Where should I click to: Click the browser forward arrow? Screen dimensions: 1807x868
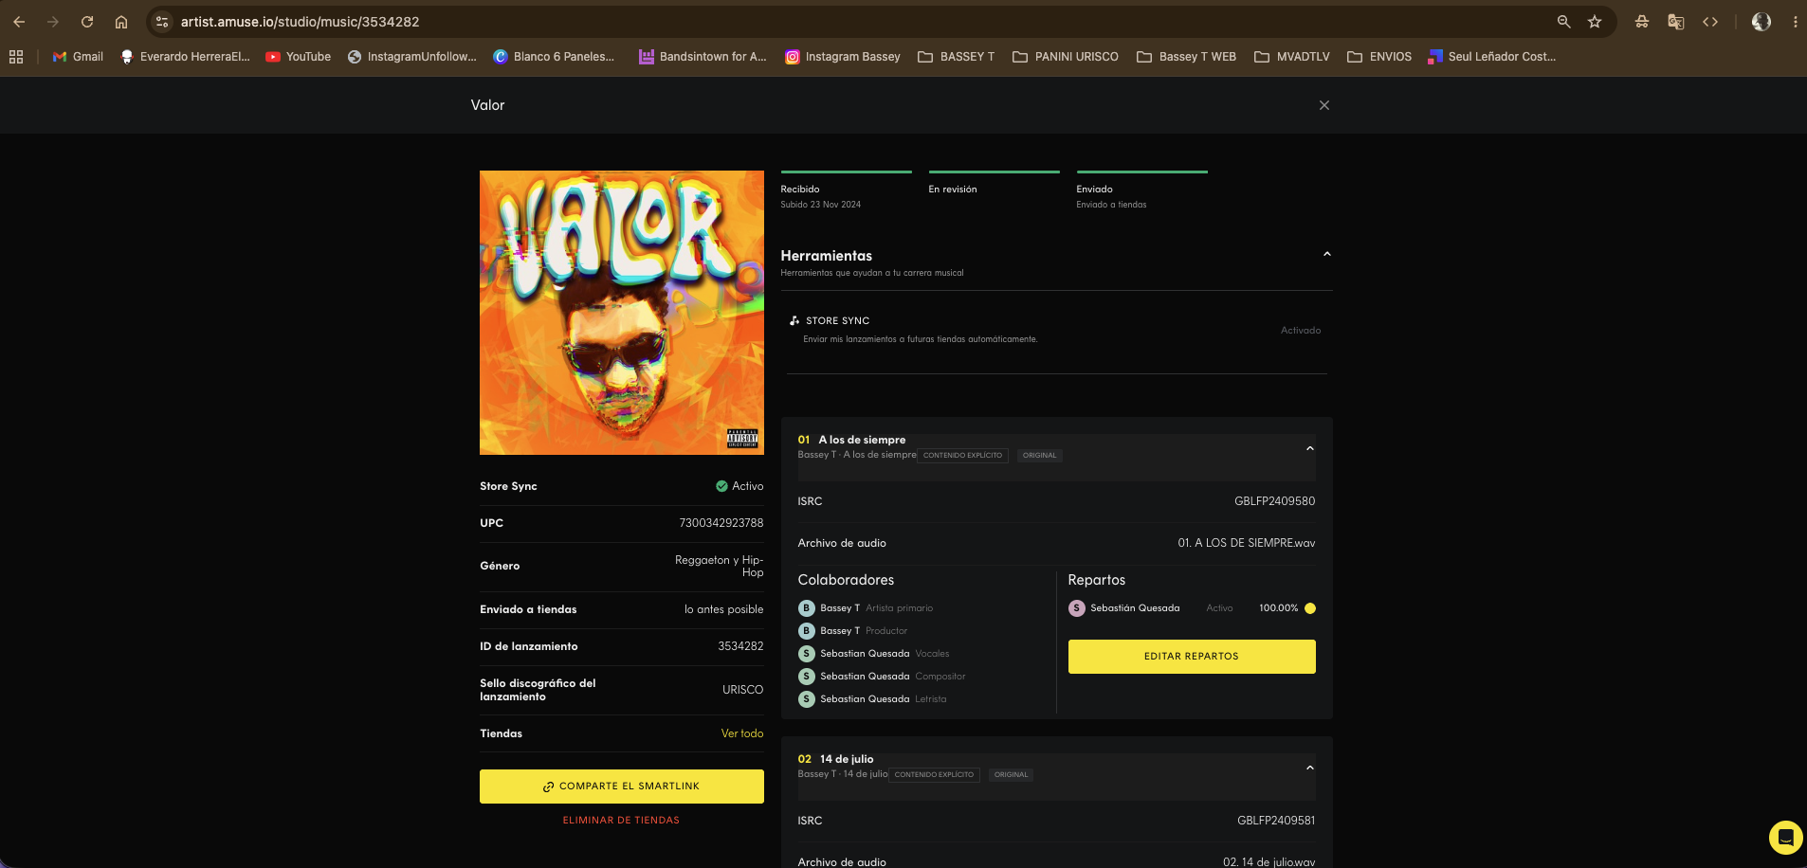(53, 22)
